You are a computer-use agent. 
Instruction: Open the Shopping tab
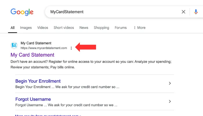point(101,28)
